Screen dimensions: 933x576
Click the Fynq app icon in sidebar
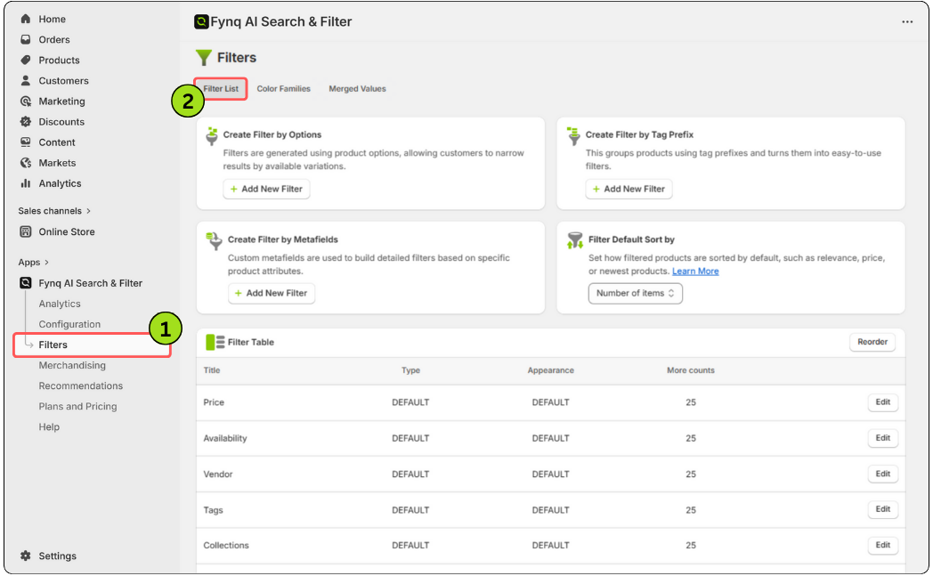25,282
